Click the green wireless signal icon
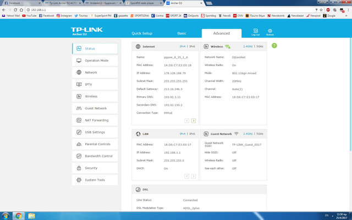The image size is (352, 220). [x=228, y=46]
